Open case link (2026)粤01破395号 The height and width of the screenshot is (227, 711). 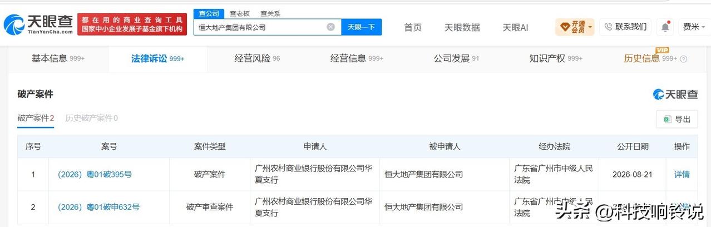(x=95, y=174)
